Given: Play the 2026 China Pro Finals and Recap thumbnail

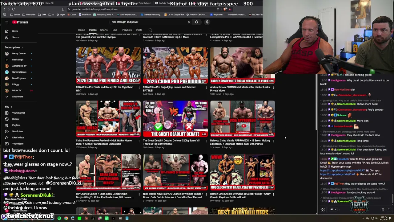Looking at the screenshot, I should tap(108, 65).
